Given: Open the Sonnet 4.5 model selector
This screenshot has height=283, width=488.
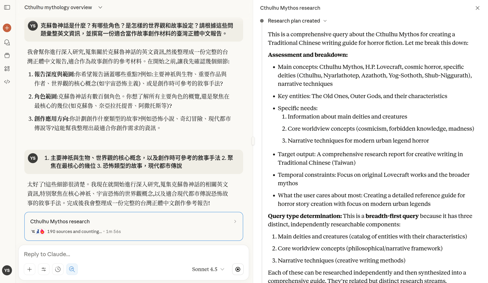Looking at the screenshot, I should coord(208,269).
